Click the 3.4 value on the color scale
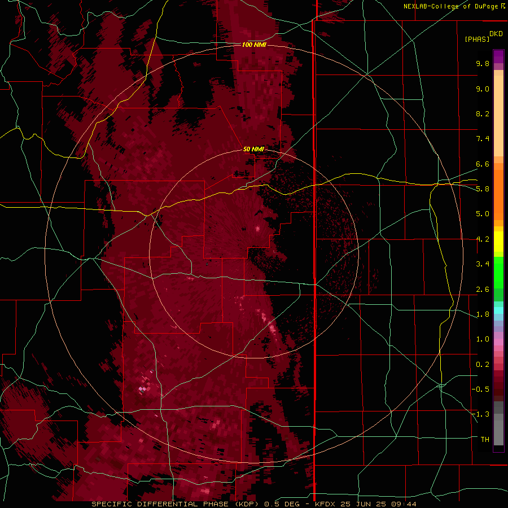 point(483,264)
